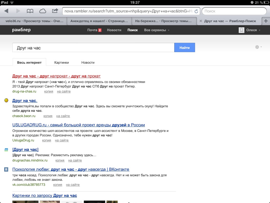Add a new tab with plus
The height and width of the screenshot is (203, 270).
coord(266,21)
